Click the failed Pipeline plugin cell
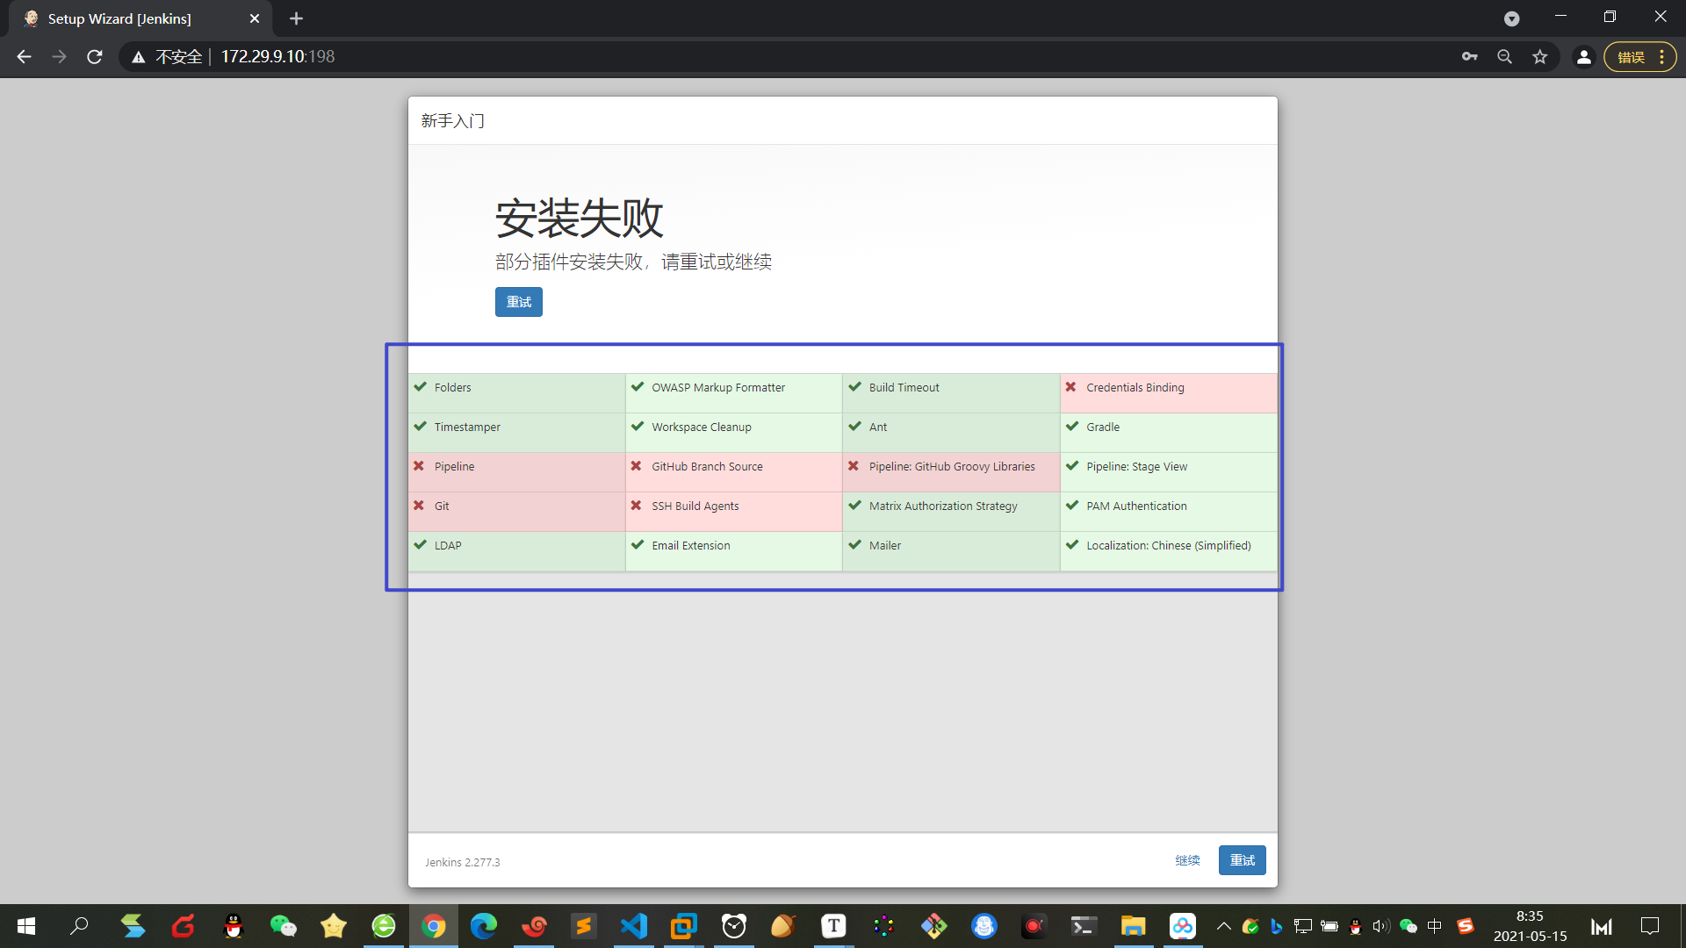Viewport: 1686px width, 948px height. 516,472
